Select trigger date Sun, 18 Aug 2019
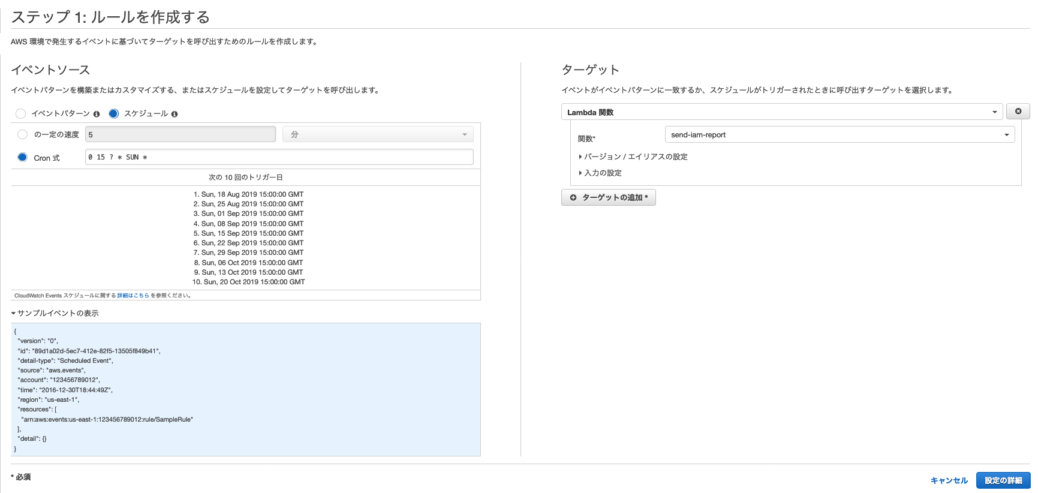1038x493 pixels. point(249,194)
